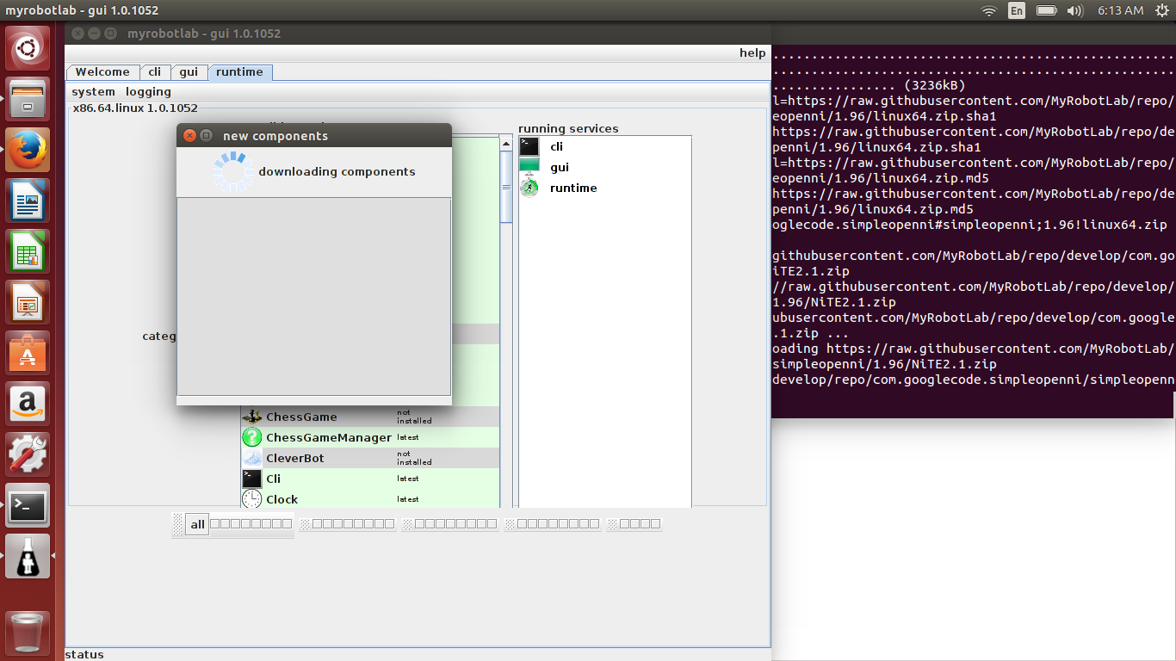Image resolution: width=1176 pixels, height=661 pixels.
Task: Click the "running services" heading
Action: tap(568, 129)
